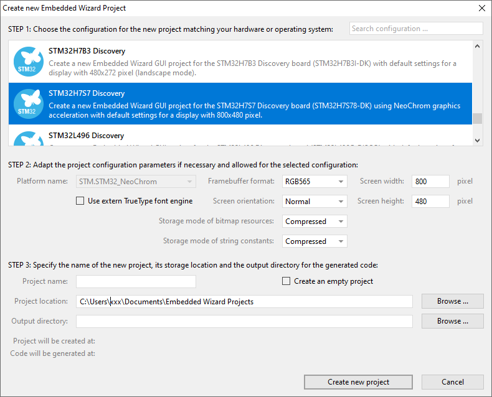Click the Create new project button
This screenshot has width=492, height=397.
(358, 382)
